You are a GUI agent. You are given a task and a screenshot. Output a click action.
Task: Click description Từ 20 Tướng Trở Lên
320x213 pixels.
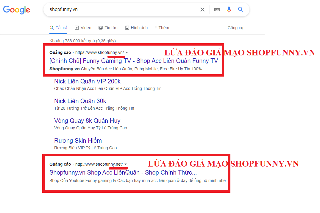coord(94,108)
